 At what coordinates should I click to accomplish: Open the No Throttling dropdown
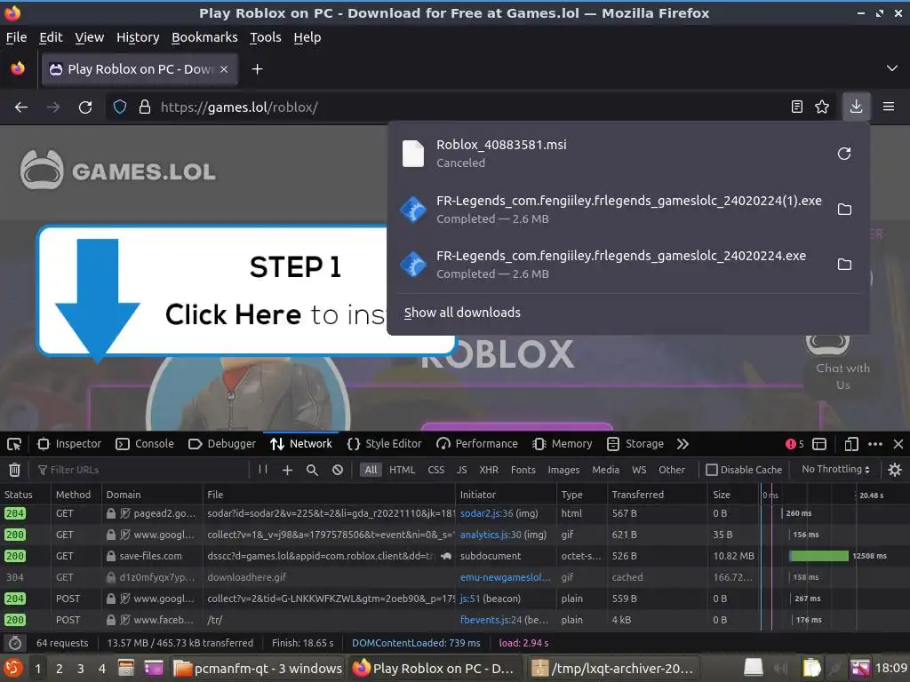click(835, 469)
